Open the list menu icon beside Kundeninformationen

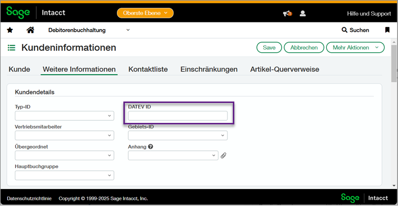point(11,48)
